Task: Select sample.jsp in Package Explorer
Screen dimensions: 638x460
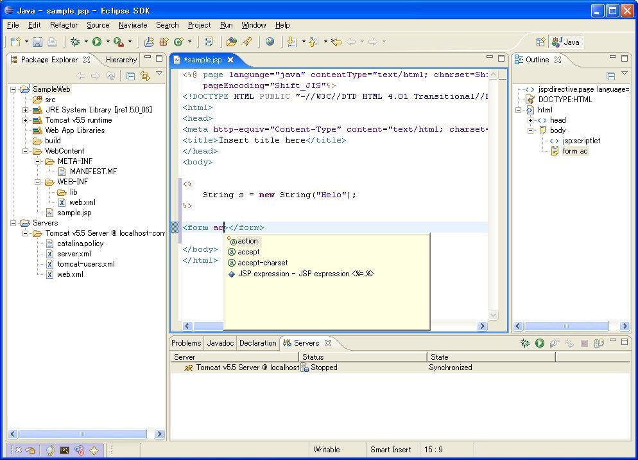Action: click(x=74, y=213)
